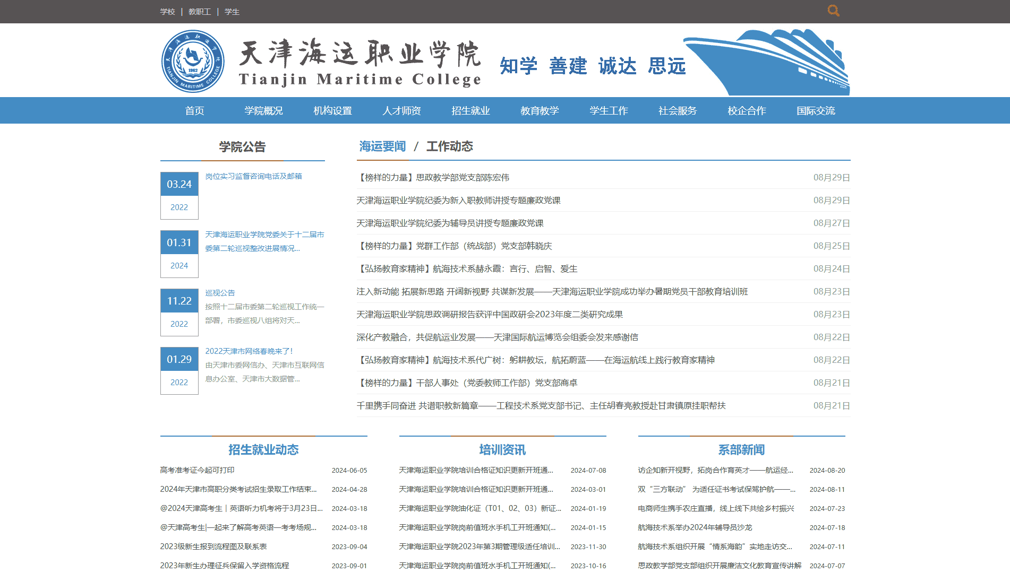Open the 校企合作 navigation menu

[x=747, y=110]
